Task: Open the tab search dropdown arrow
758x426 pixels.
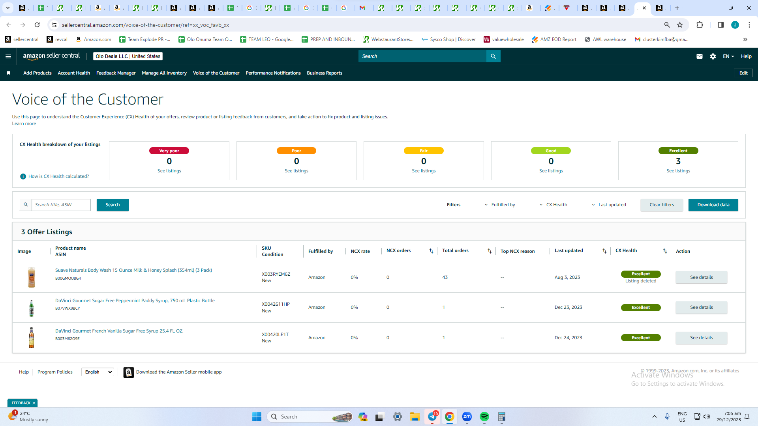Action: pyautogui.click(x=8, y=8)
